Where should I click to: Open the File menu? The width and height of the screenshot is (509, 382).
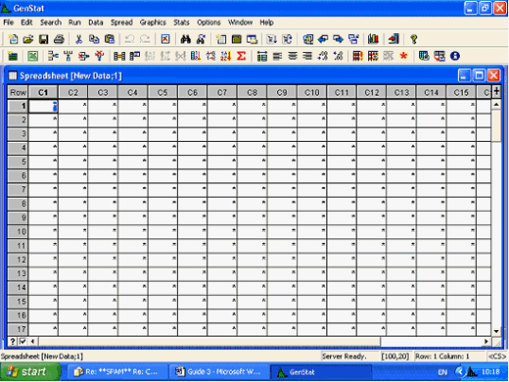[x=9, y=23]
